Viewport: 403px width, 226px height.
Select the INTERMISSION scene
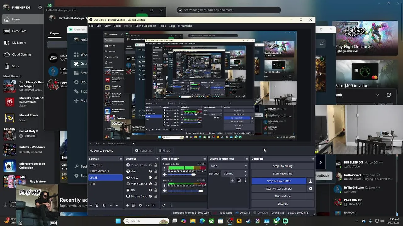coord(105,171)
